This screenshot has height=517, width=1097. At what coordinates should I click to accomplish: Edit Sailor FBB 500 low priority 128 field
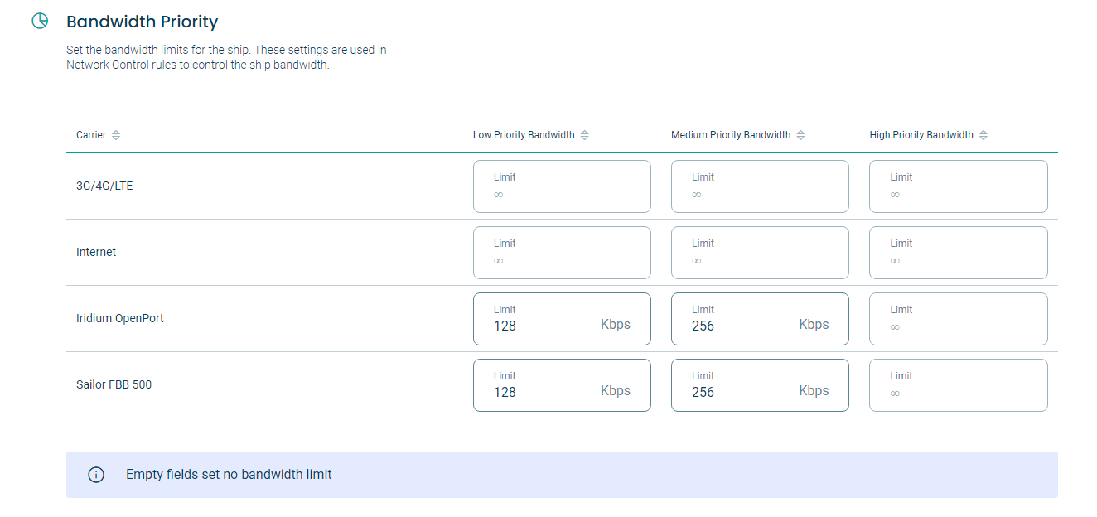coord(562,385)
